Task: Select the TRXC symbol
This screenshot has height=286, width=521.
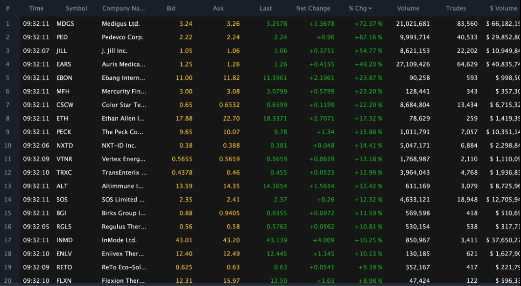Action: [64, 172]
